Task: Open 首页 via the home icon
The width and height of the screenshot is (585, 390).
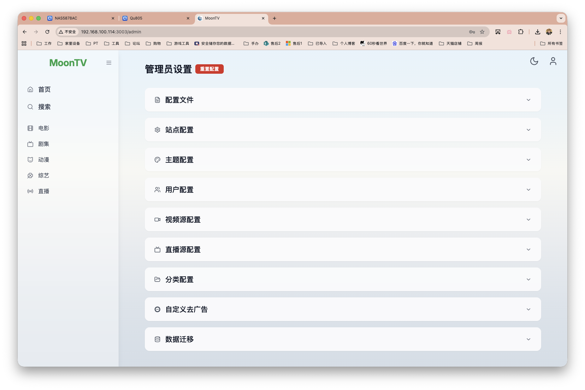Action: click(x=30, y=89)
